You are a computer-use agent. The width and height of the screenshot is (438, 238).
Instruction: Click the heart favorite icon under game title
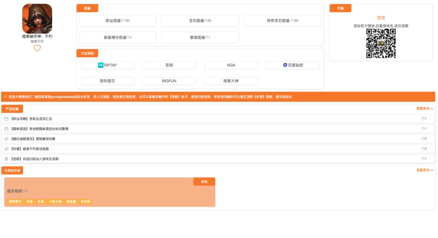(37, 48)
